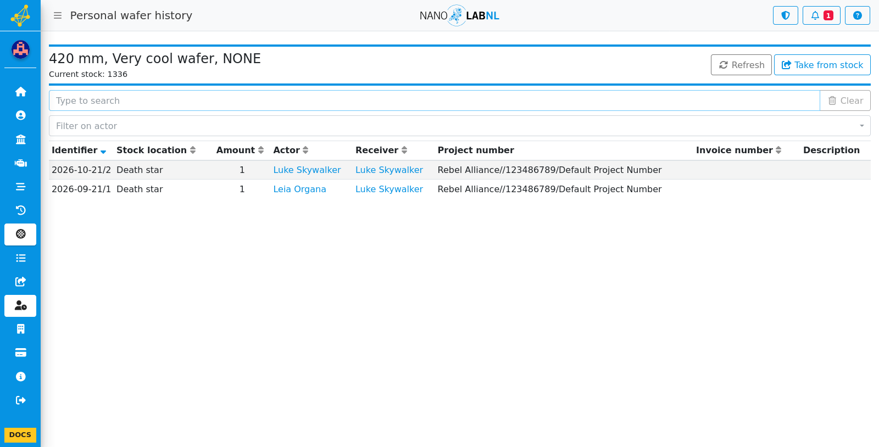Screen dimensions: 879x447
Task: Click the Refresh button
Action: [x=741, y=65]
